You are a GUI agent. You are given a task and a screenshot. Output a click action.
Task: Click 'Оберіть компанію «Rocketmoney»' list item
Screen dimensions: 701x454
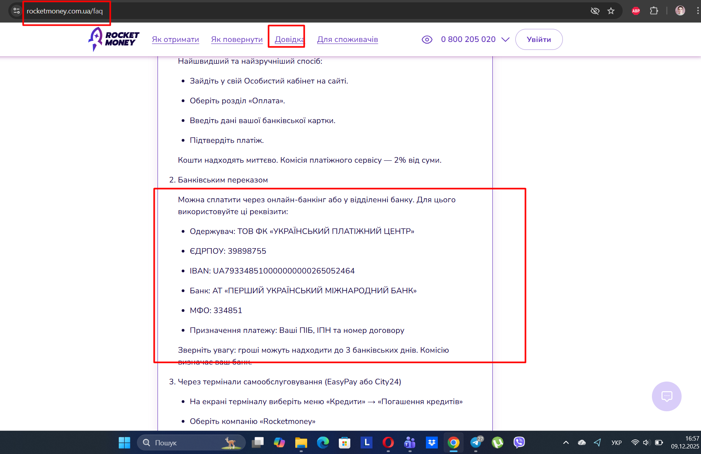click(253, 421)
